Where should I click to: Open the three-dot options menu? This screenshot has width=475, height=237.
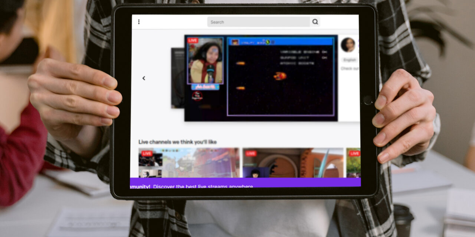[139, 22]
